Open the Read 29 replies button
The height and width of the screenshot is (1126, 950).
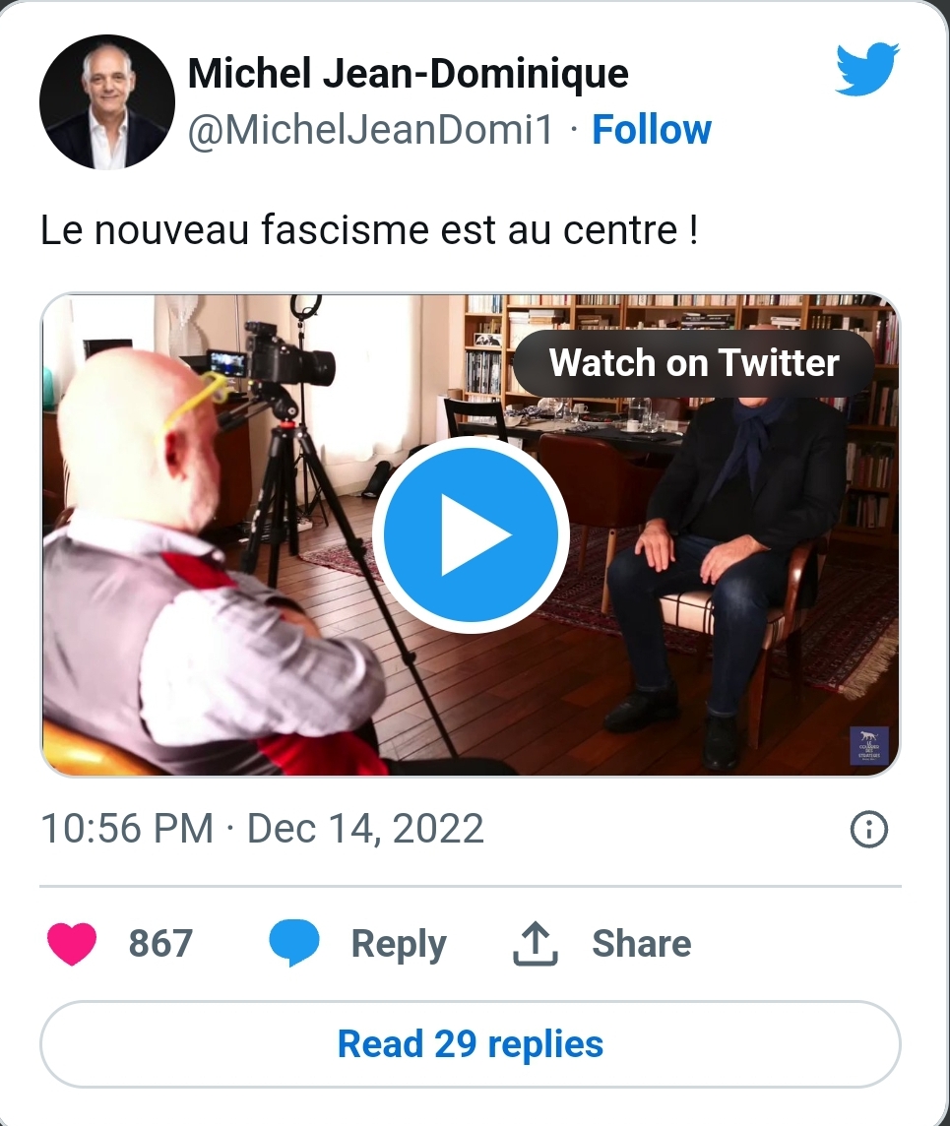point(471,1043)
